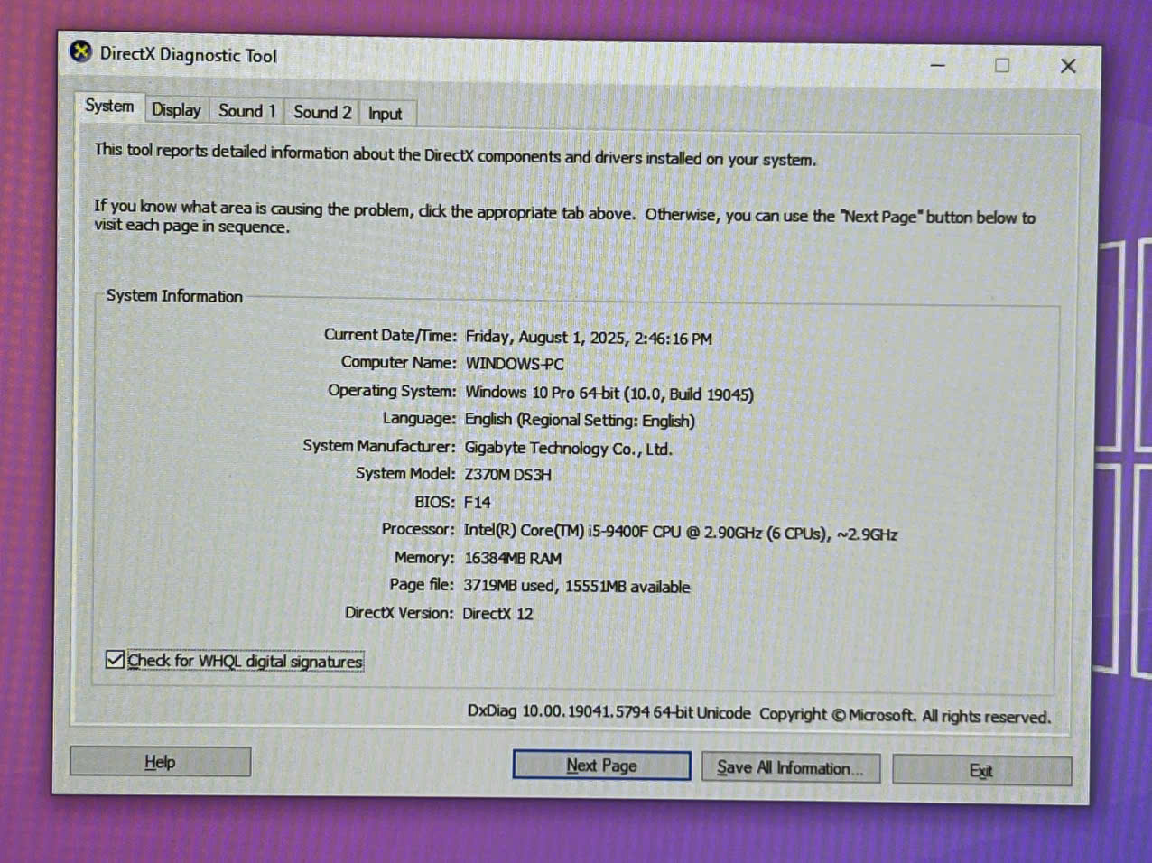Close the window using the X button
1152x863 pixels.
(1068, 66)
